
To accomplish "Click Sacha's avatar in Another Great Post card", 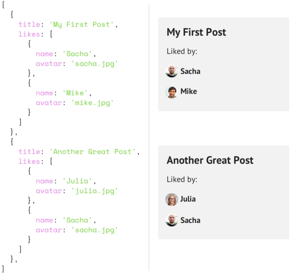I will tap(172, 220).
